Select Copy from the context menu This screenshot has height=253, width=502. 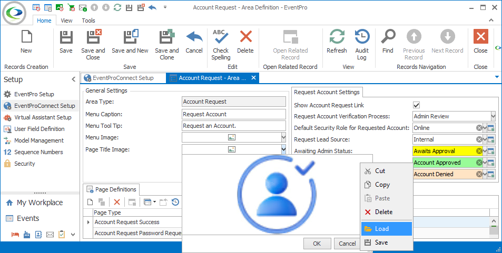coord(387,185)
